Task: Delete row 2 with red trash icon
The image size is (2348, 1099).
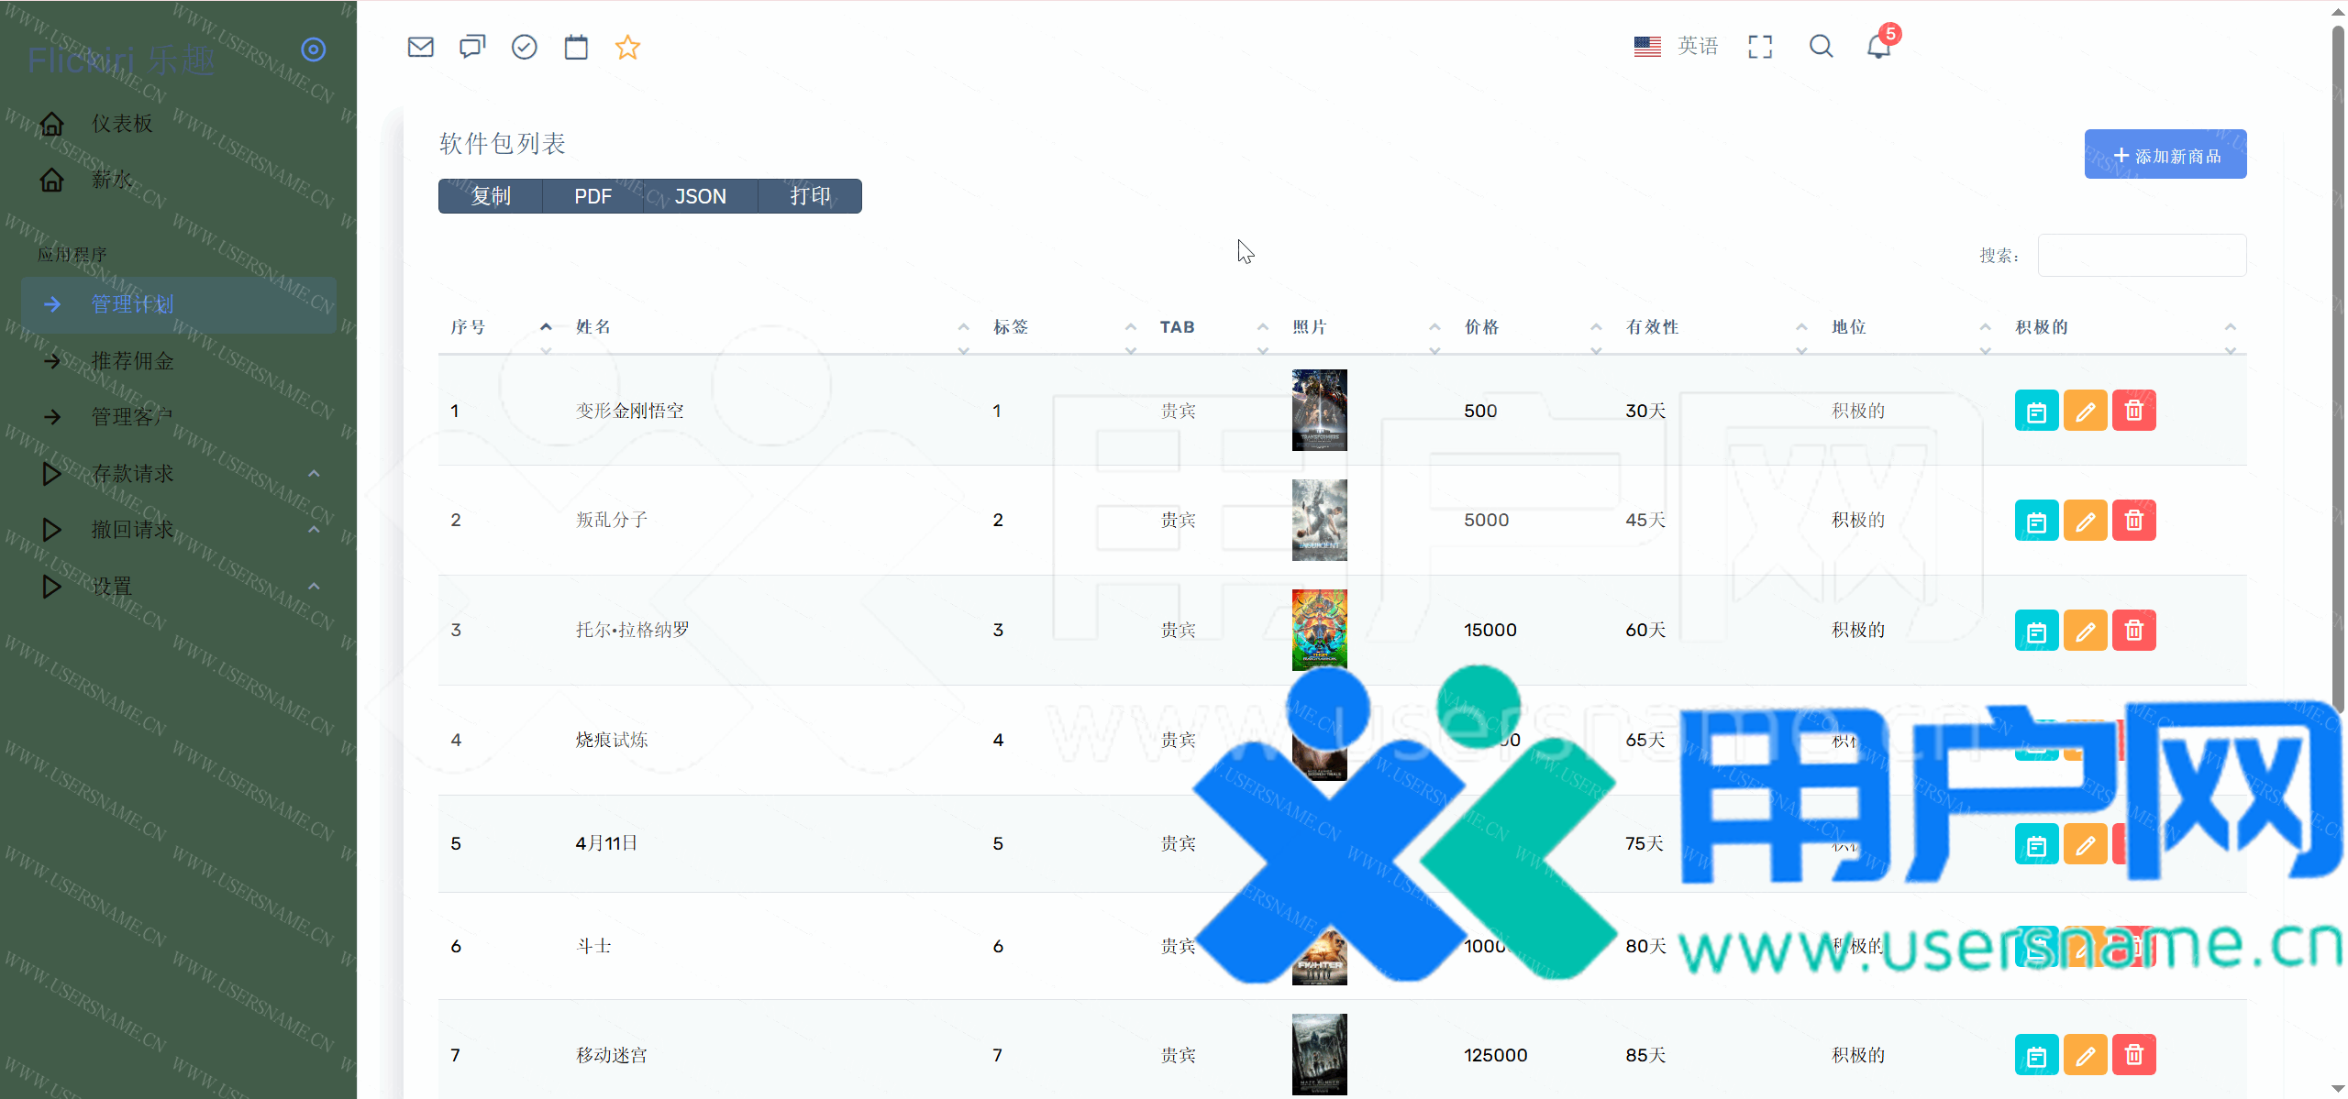Action: tap(2133, 521)
